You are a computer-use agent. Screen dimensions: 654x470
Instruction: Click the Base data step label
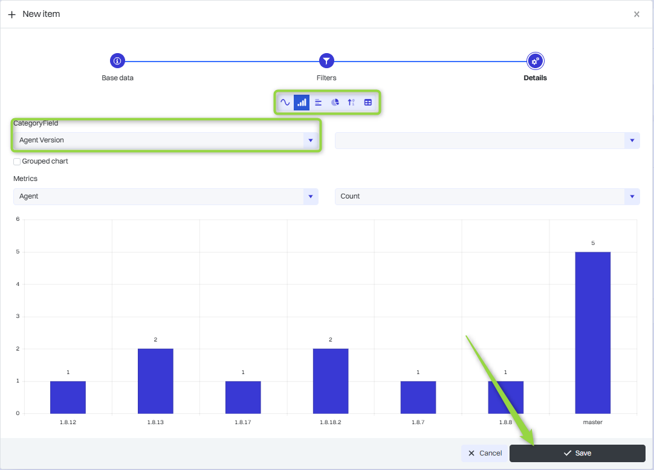pos(117,78)
